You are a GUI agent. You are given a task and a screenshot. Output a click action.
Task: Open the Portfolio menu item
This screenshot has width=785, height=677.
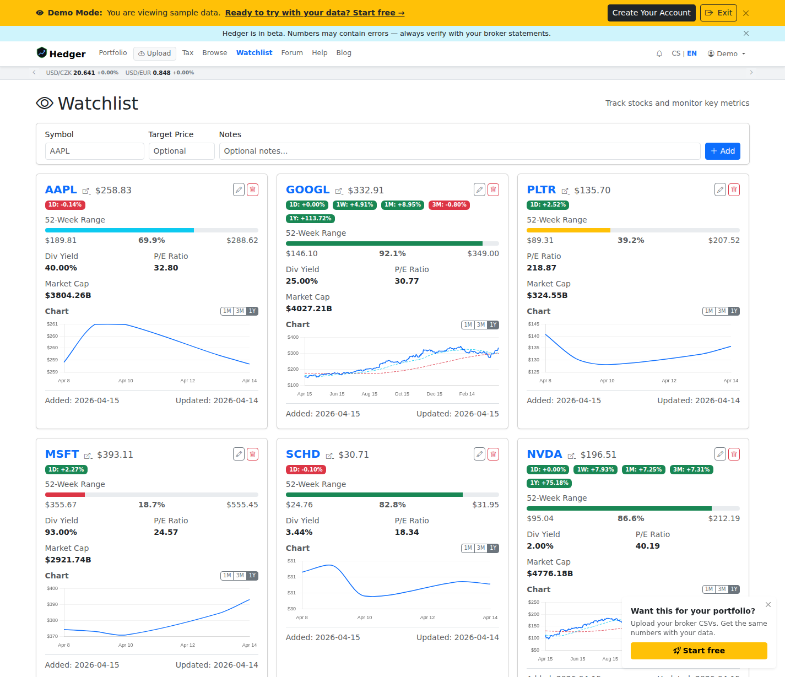113,53
